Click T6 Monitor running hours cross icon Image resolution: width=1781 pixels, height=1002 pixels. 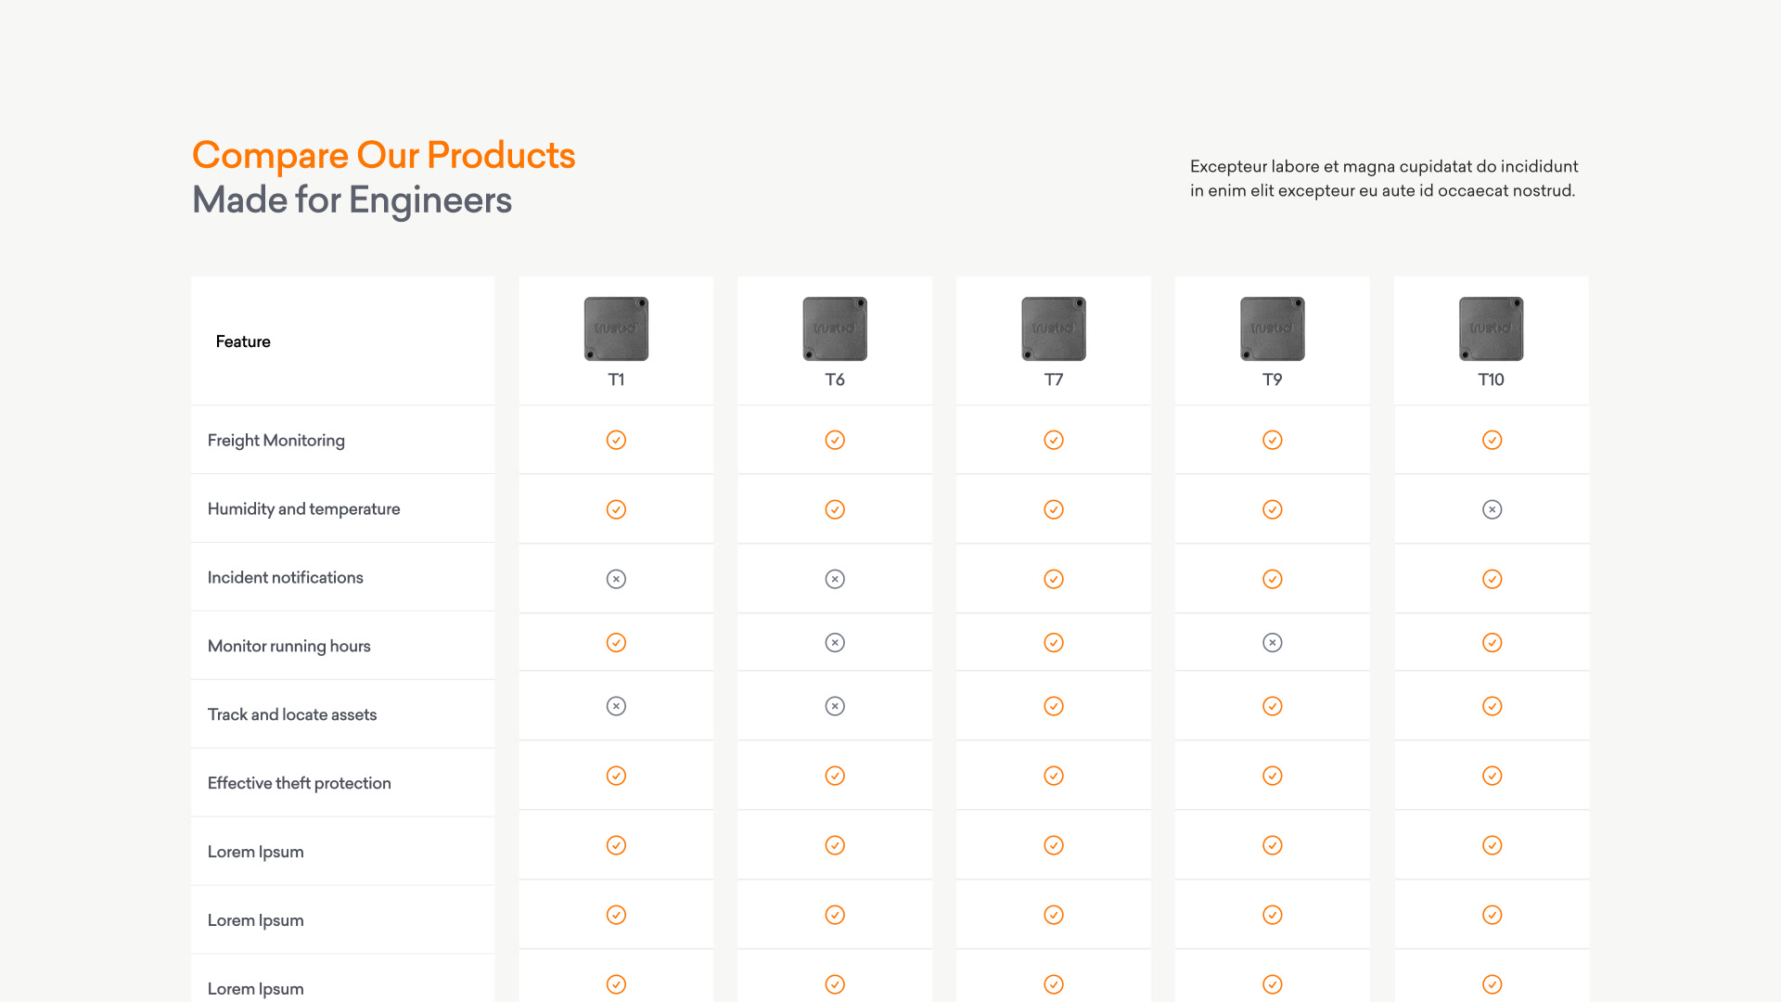click(835, 642)
